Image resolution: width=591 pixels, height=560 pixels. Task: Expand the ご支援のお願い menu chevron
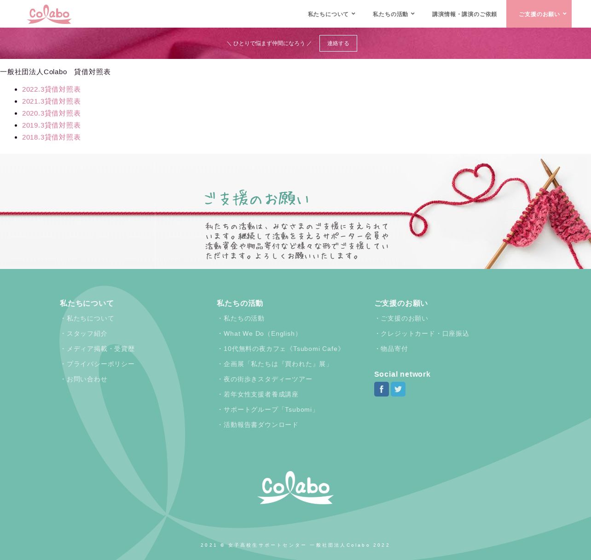pos(565,14)
